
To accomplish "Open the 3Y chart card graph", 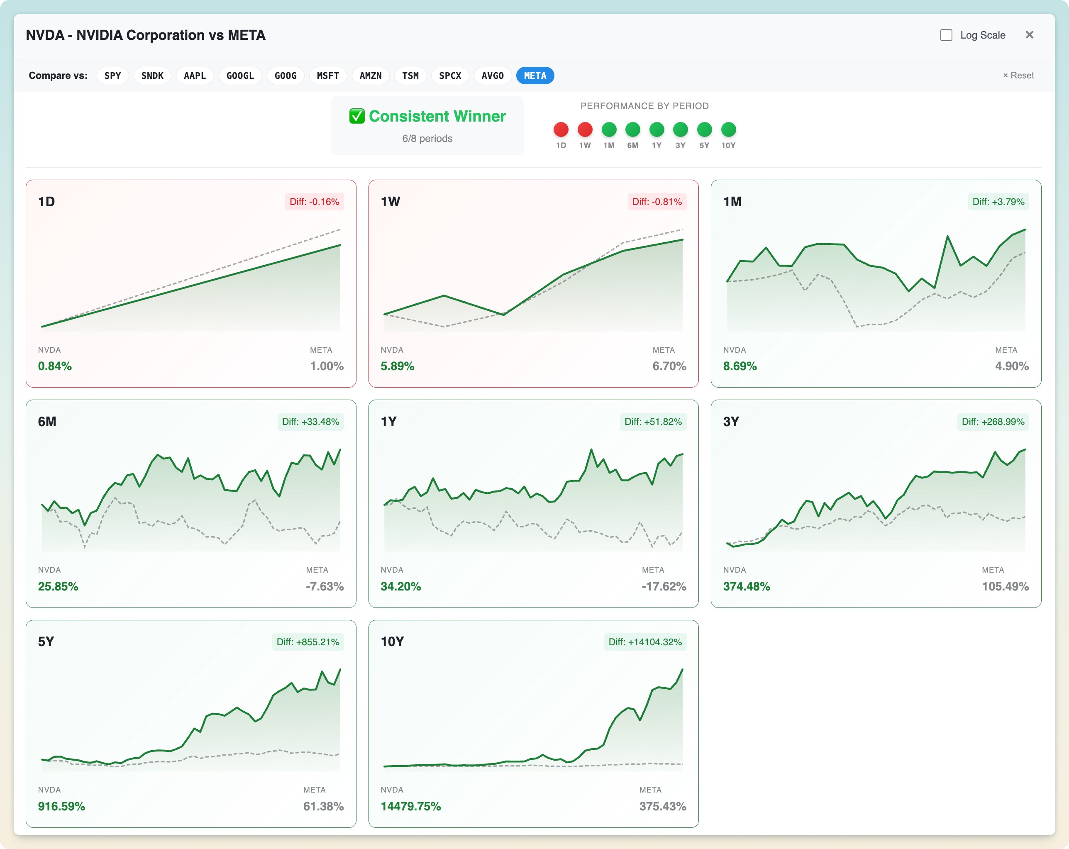I will coord(876,498).
